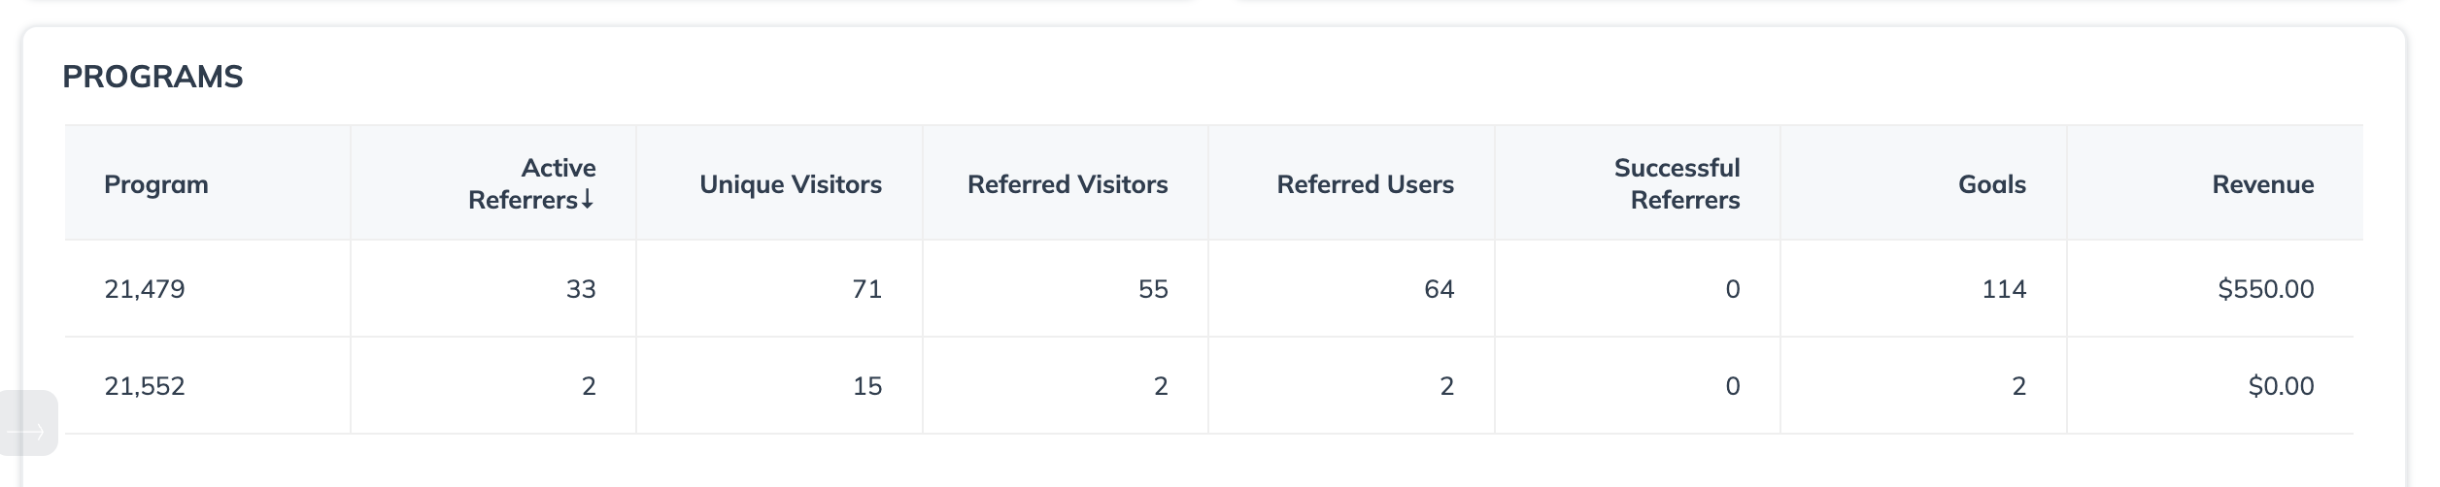
Task: Sort by Revenue column header
Action: click(2262, 184)
